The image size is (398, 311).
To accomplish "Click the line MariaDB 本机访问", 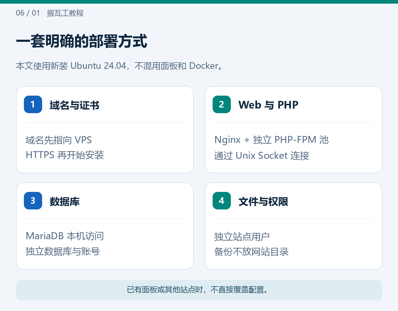I will click(65, 236).
